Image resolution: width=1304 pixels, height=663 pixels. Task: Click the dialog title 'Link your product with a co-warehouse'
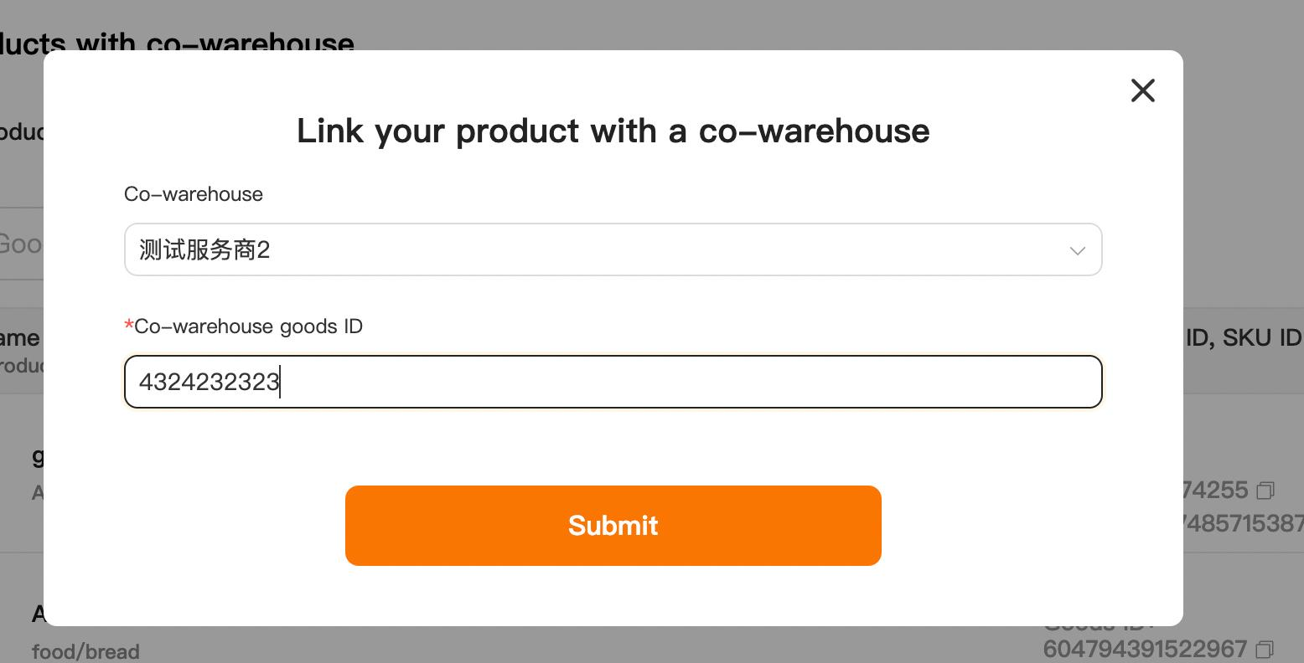(613, 131)
